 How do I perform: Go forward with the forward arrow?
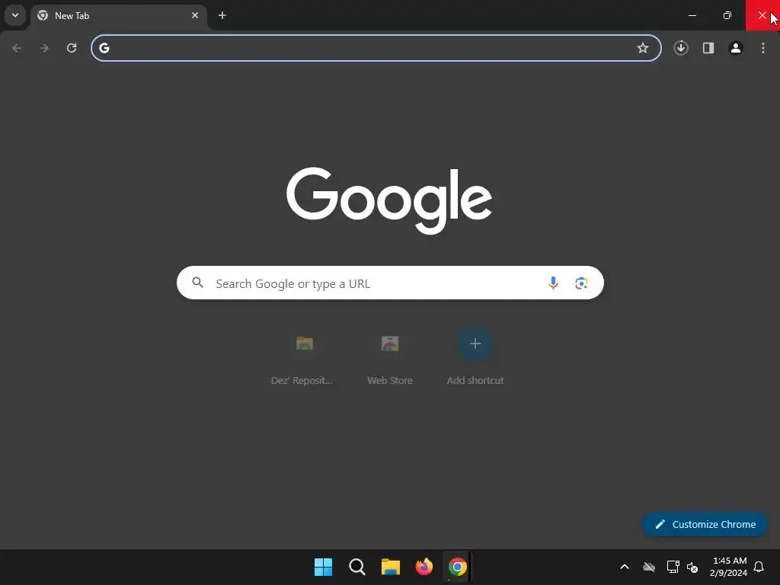44,48
